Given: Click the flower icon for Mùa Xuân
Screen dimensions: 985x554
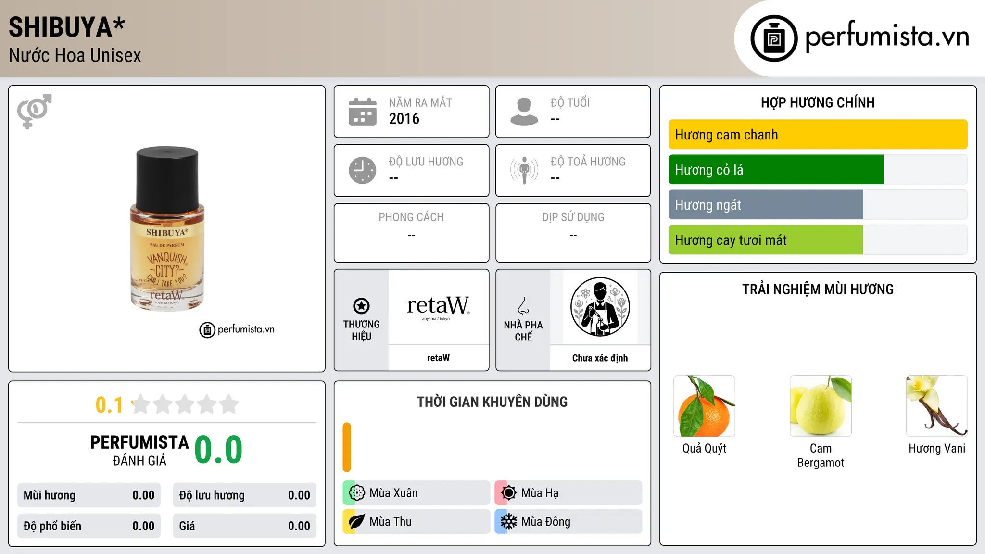Looking at the screenshot, I should tap(357, 493).
